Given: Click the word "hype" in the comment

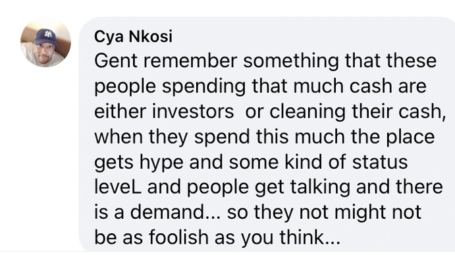Looking at the screenshot, I should pos(161,162).
